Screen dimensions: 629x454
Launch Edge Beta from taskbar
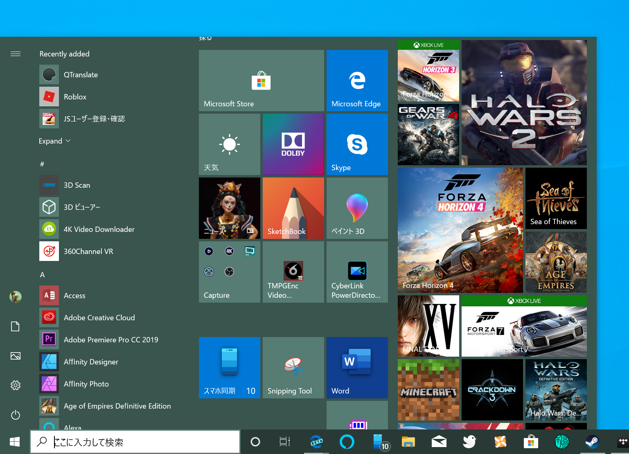(316, 442)
